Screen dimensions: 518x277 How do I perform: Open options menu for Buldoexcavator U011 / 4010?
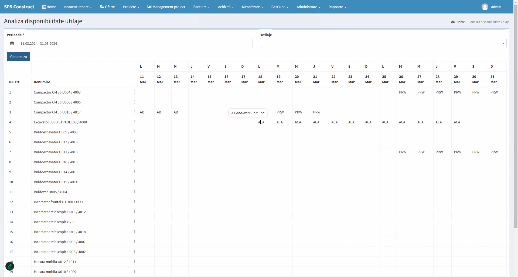pos(135,152)
